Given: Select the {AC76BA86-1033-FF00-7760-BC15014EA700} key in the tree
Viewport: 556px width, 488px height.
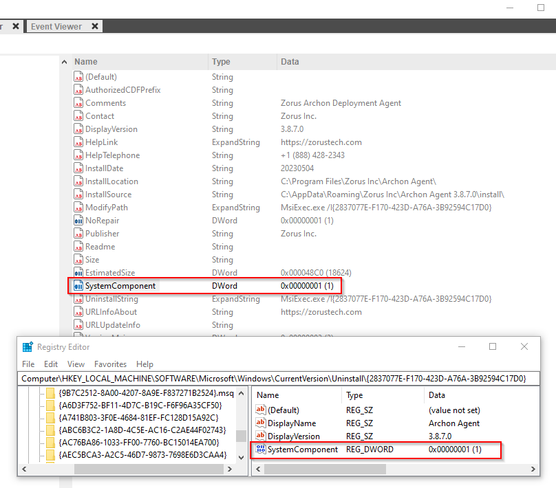Looking at the screenshot, I should 138,443.
